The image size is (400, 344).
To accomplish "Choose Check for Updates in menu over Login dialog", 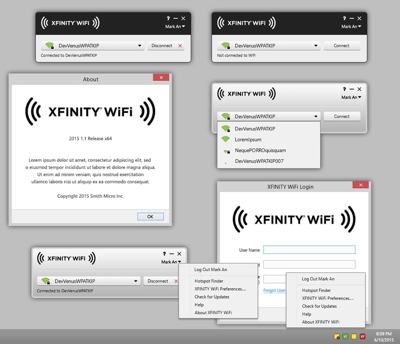I will tap(326, 306).
